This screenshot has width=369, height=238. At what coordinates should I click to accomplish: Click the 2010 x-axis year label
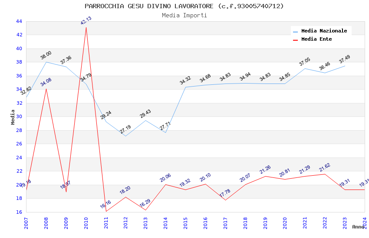point(86,223)
